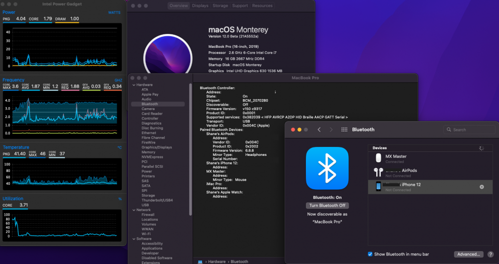
Task: Click the Search field in Bluetooth preferences
Action: click(470, 130)
